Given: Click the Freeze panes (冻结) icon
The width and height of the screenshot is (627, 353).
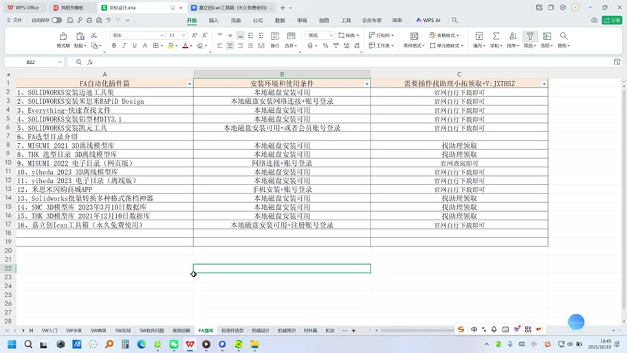Looking at the screenshot, I should 547,36.
